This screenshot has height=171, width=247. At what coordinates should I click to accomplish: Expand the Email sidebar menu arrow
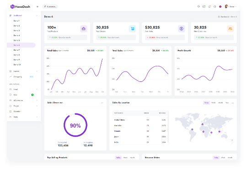click(x=37, y=89)
